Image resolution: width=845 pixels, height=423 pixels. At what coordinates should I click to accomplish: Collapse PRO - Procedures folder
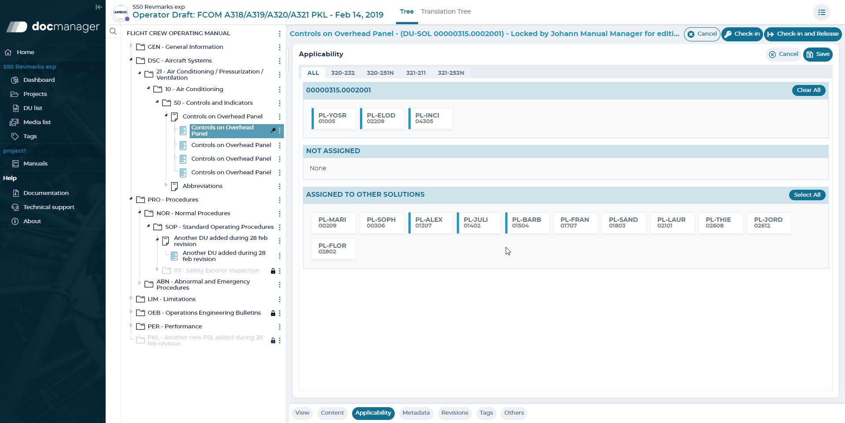pos(131,199)
